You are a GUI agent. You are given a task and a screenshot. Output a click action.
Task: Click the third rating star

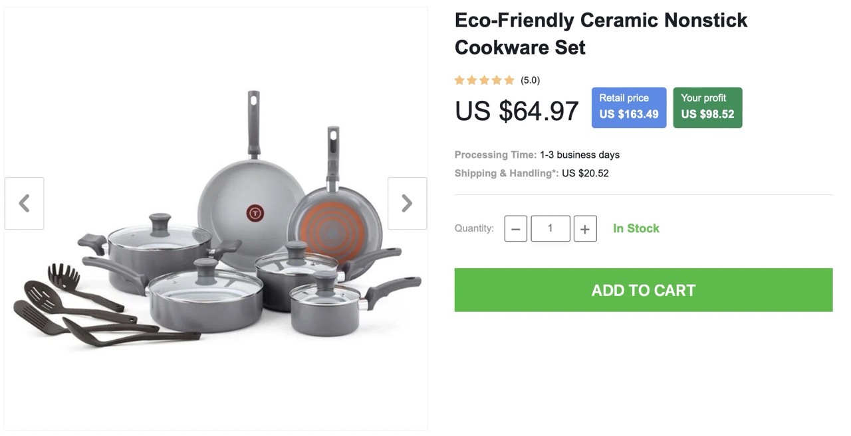(x=484, y=80)
